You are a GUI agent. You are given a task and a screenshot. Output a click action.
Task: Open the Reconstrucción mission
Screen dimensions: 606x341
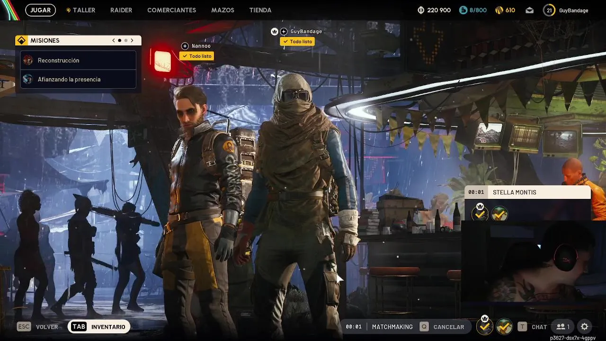pos(78,60)
